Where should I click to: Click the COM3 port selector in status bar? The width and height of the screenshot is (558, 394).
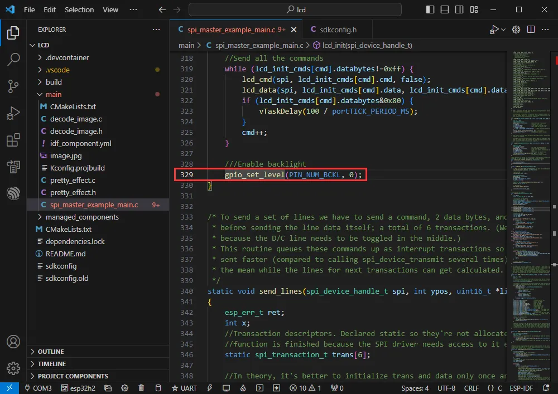point(38,388)
